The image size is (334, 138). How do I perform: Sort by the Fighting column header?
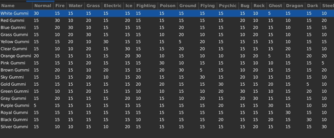[146, 6]
